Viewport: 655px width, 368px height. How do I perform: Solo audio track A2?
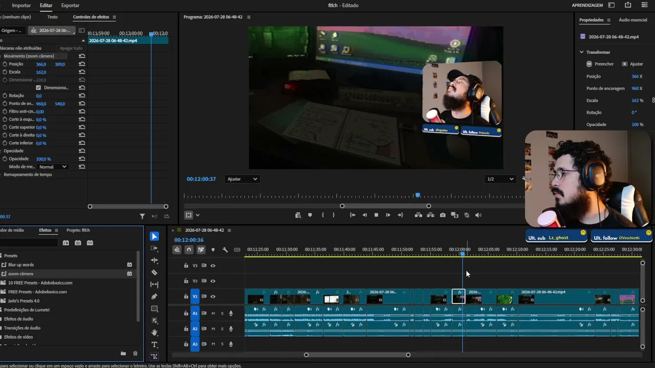pos(222,329)
